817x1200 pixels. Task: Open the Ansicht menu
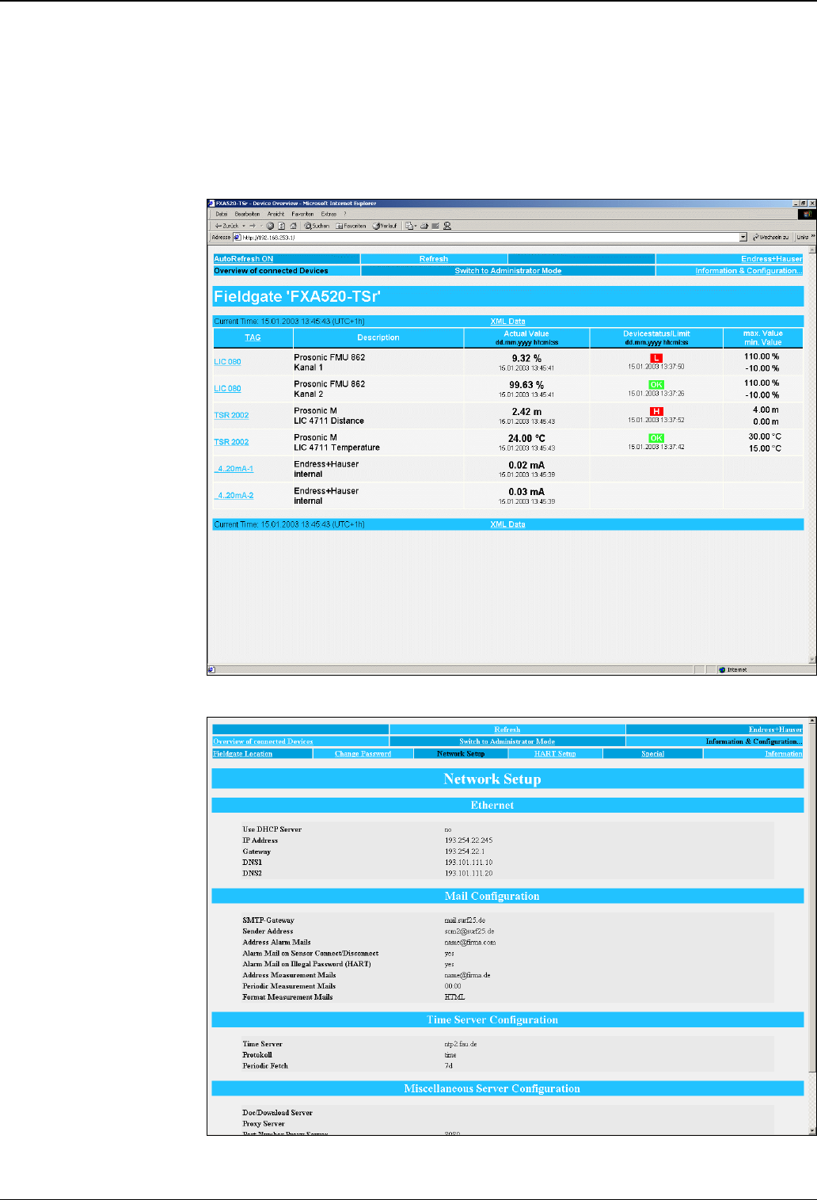pyautogui.click(x=275, y=214)
